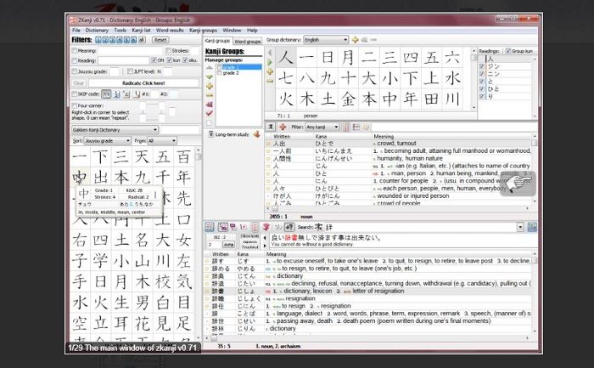
Task: Click blue icon at right of search bar
Action: coord(532,227)
